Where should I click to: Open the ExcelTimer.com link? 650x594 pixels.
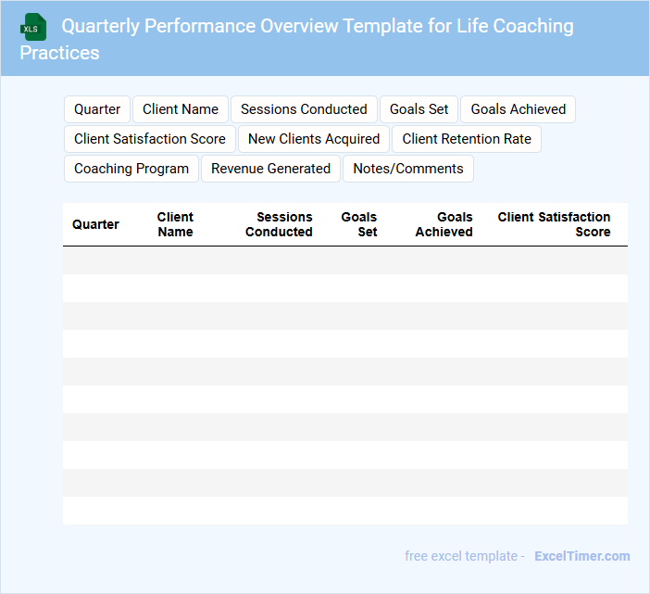(x=581, y=556)
